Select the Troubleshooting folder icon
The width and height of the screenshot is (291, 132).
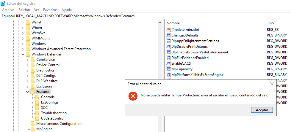tap(37, 113)
